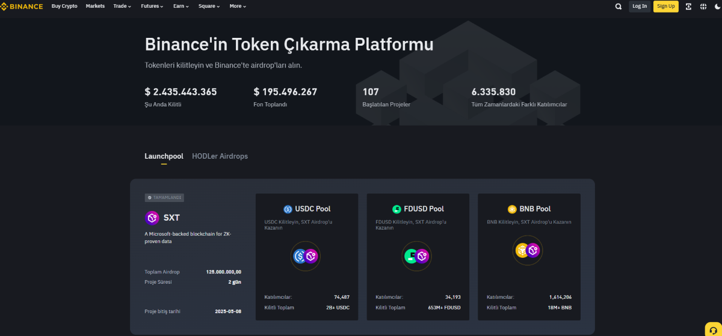Viewport: 722px width, 336px height.
Task: Open the USDC Pool card title
Action: pyautogui.click(x=312, y=209)
